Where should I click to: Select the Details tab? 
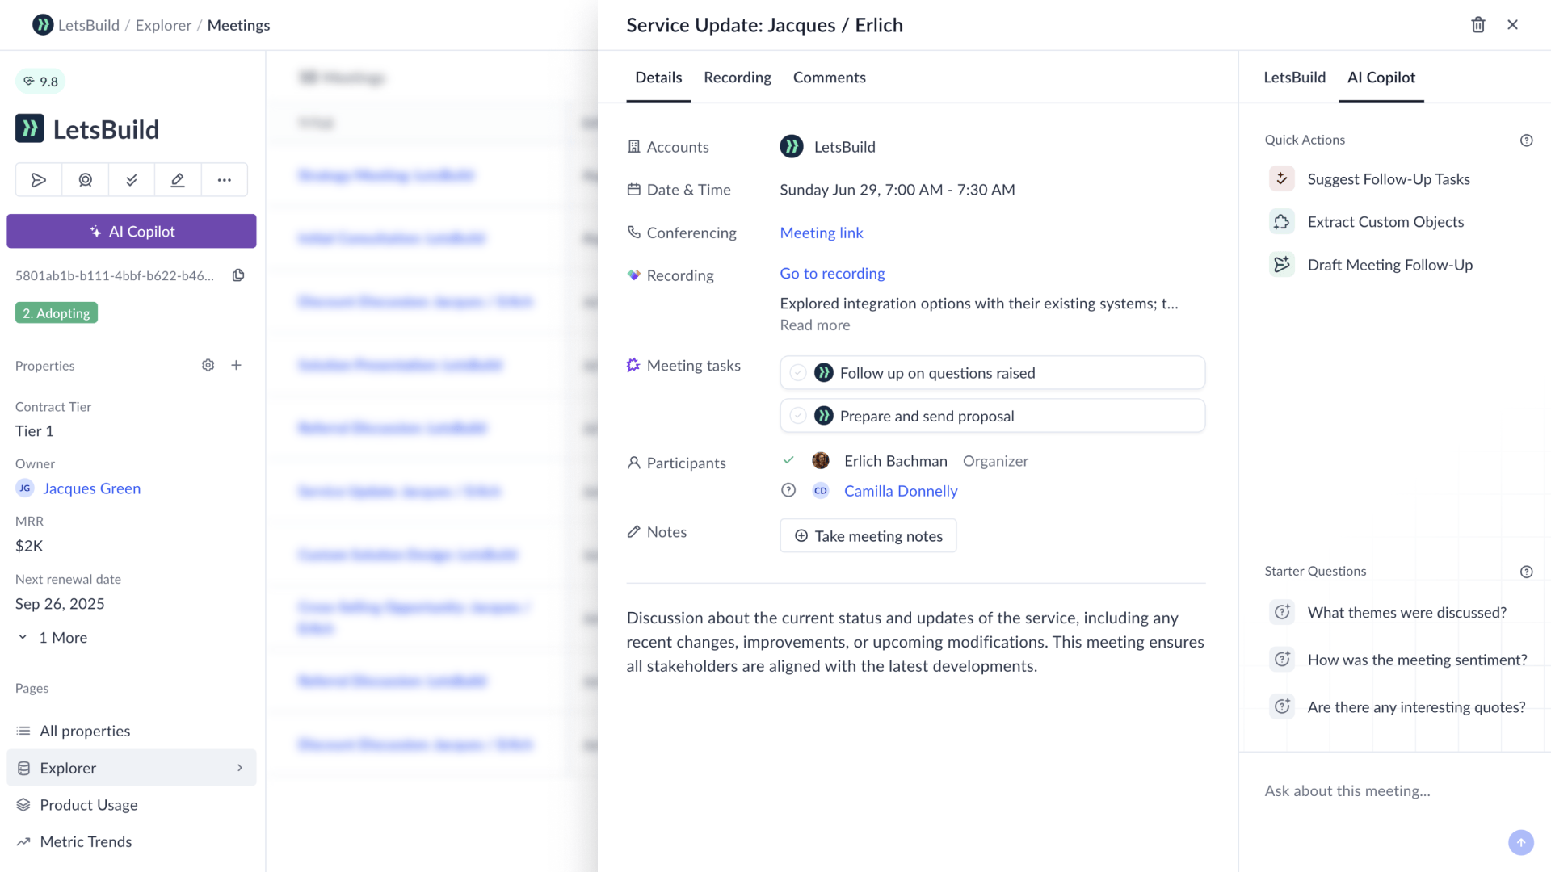[x=658, y=77]
